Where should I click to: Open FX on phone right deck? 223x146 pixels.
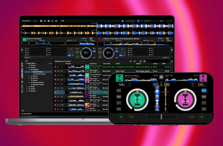204,103
